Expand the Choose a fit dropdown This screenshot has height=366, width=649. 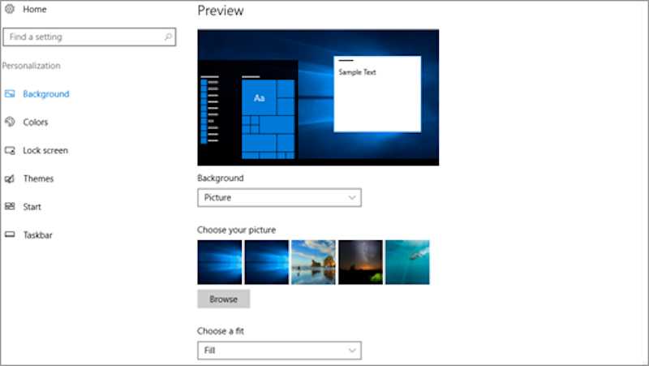279,351
